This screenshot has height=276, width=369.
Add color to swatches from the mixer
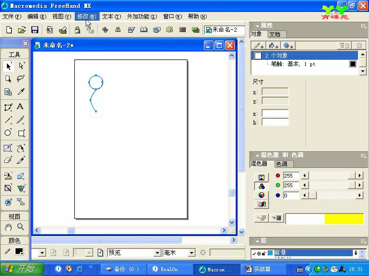click(277, 218)
